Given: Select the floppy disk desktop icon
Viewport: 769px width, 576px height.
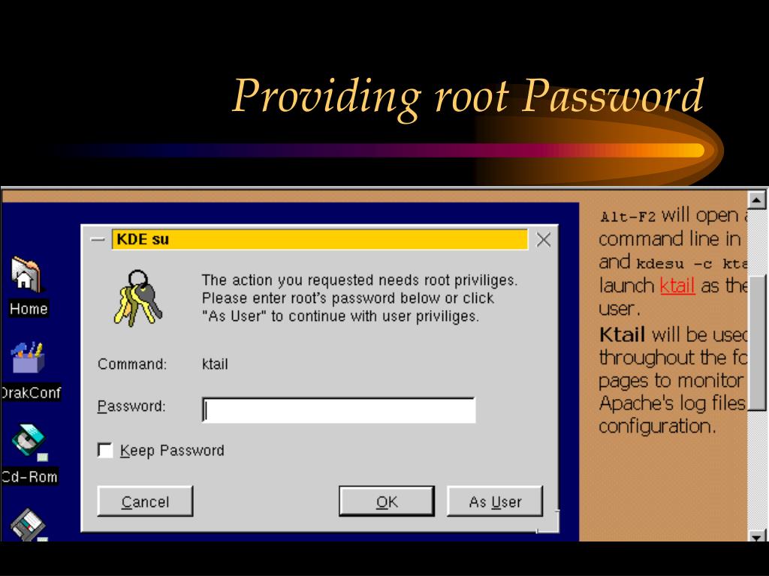Looking at the screenshot, I should [29, 525].
